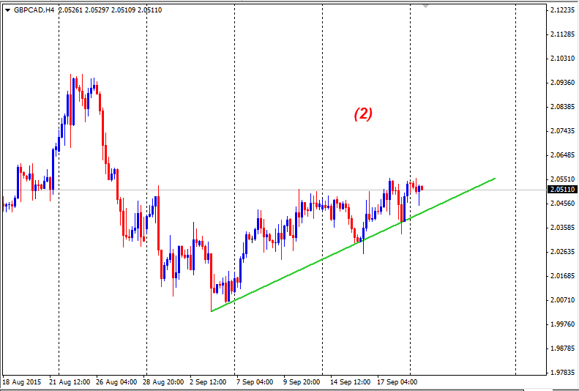Click price axis label 2.10310

pyautogui.click(x=562, y=59)
